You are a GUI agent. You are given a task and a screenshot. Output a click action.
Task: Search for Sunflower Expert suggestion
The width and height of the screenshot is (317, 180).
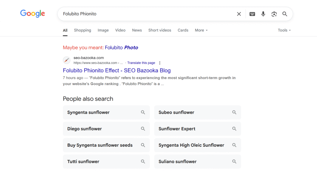point(198,129)
